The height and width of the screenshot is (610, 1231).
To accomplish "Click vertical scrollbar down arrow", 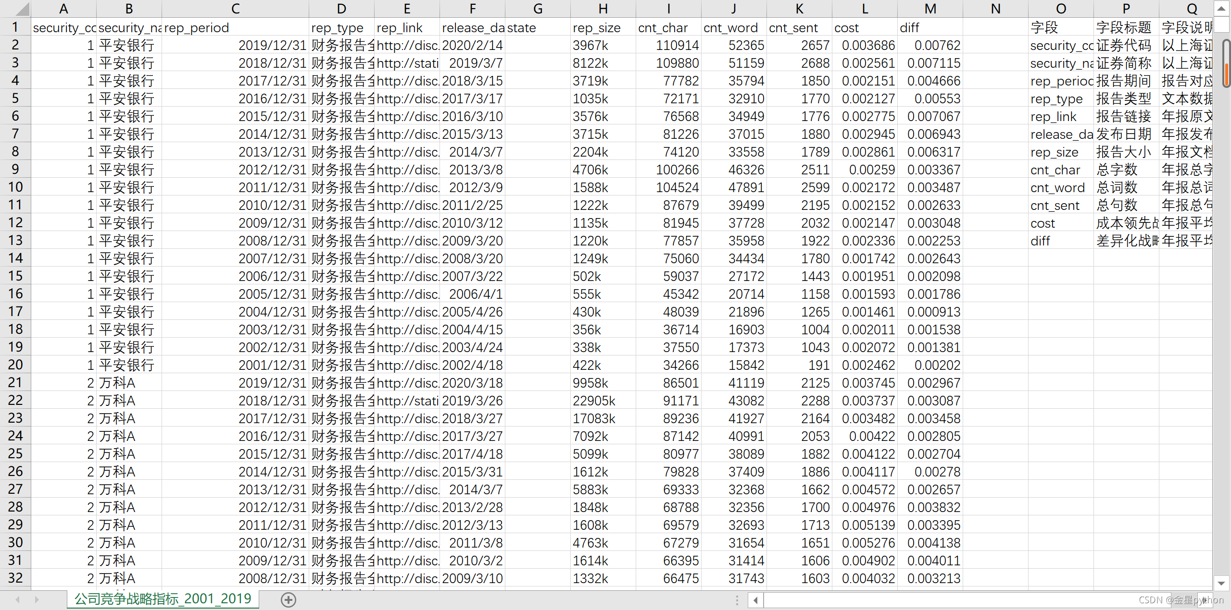I will (x=1221, y=583).
